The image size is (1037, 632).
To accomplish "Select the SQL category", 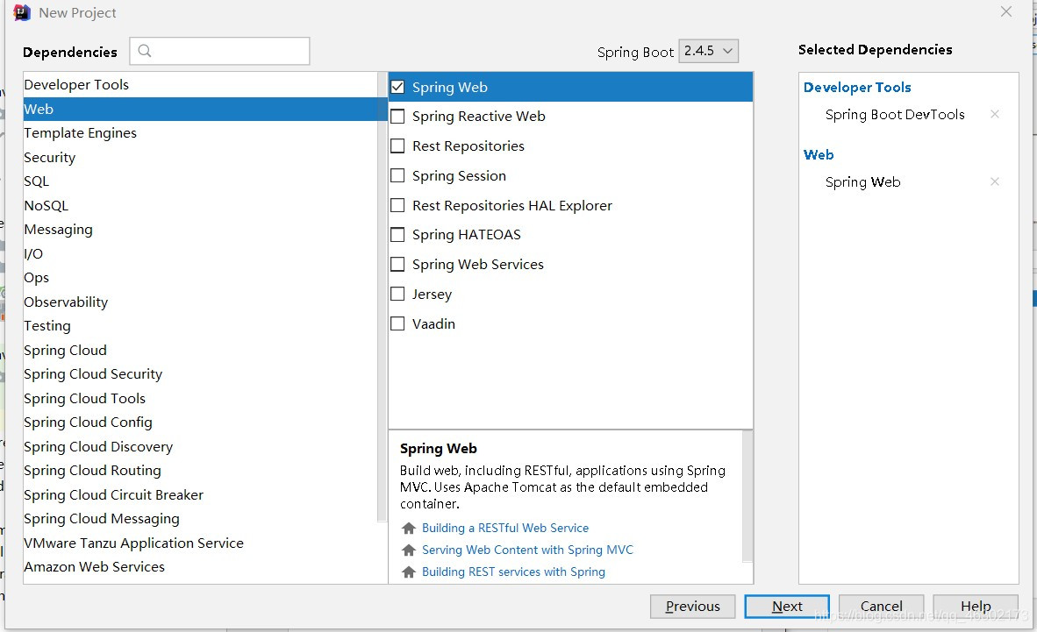I will [200, 181].
